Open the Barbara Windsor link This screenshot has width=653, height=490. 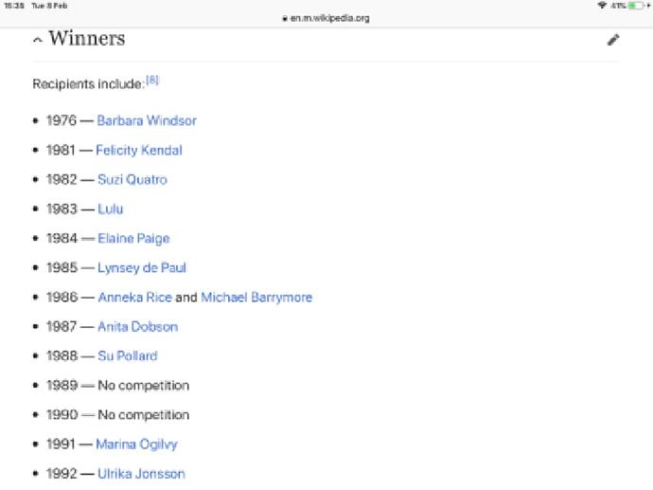[x=146, y=120]
